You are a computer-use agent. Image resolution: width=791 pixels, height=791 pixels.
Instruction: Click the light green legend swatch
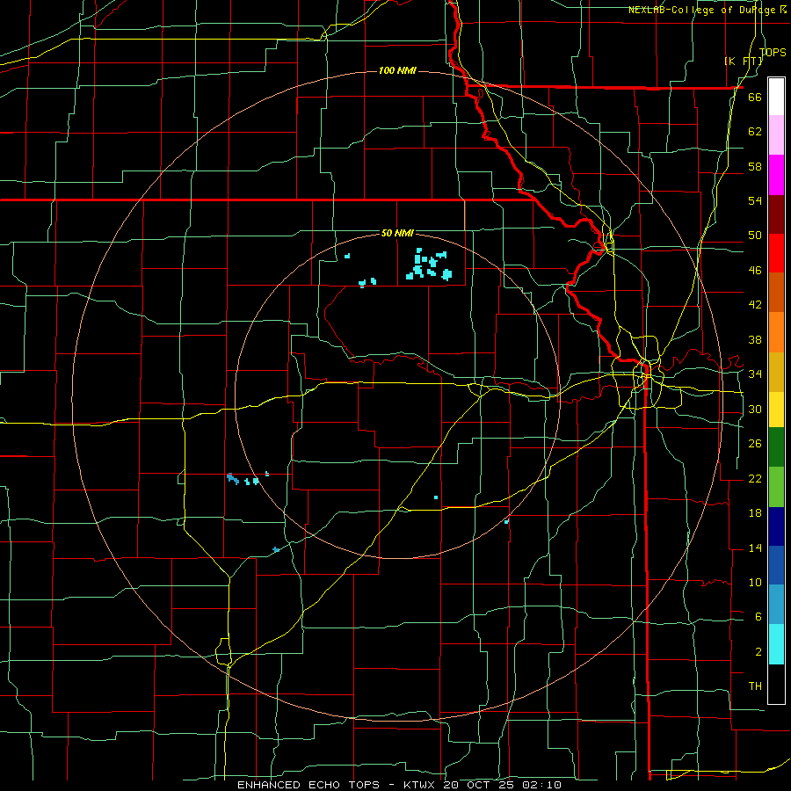pyautogui.click(x=776, y=487)
